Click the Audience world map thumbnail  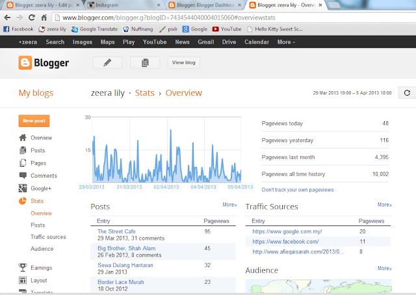click(x=318, y=286)
